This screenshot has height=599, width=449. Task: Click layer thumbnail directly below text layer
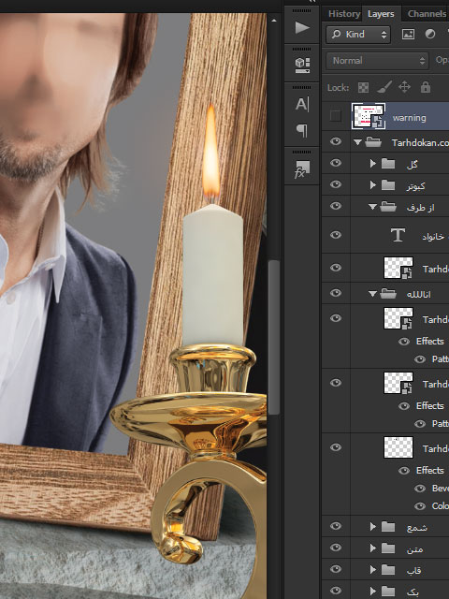398,268
